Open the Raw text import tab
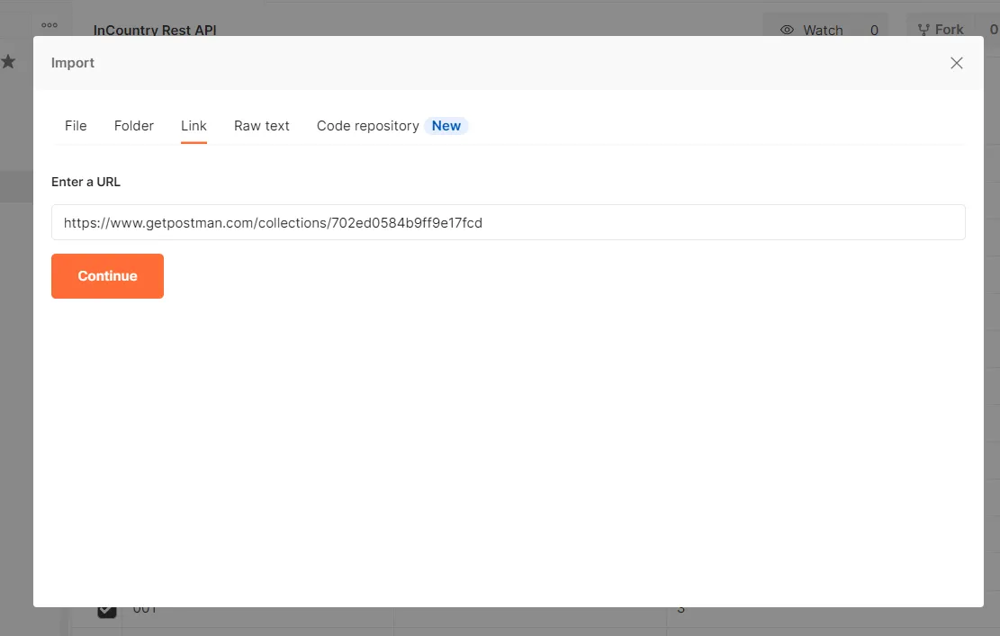This screenshot has height=636, width=1000. [261, 126]
